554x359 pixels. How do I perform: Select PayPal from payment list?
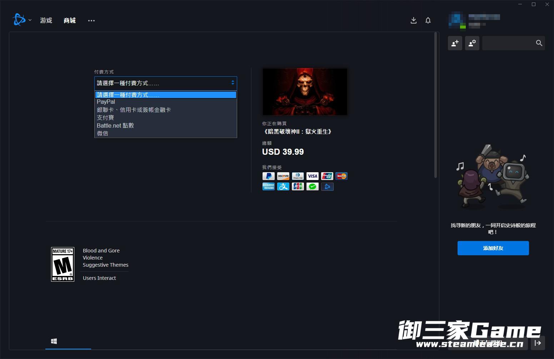click(106, 102)
